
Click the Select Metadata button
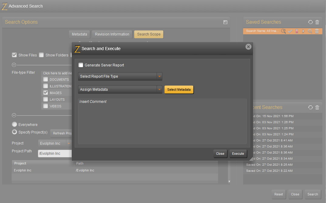[179, 90]
